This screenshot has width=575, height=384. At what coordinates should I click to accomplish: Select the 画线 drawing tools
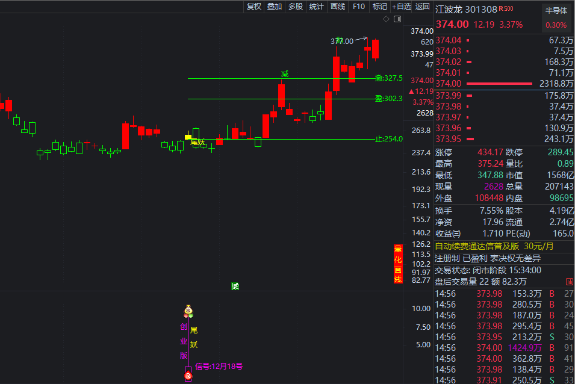338,7
